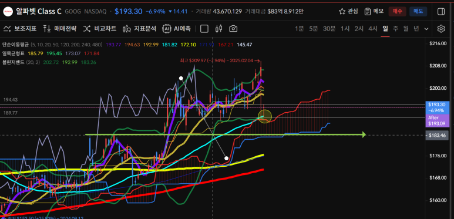Click the square layout icon in toolbar

tap(204, 29)
